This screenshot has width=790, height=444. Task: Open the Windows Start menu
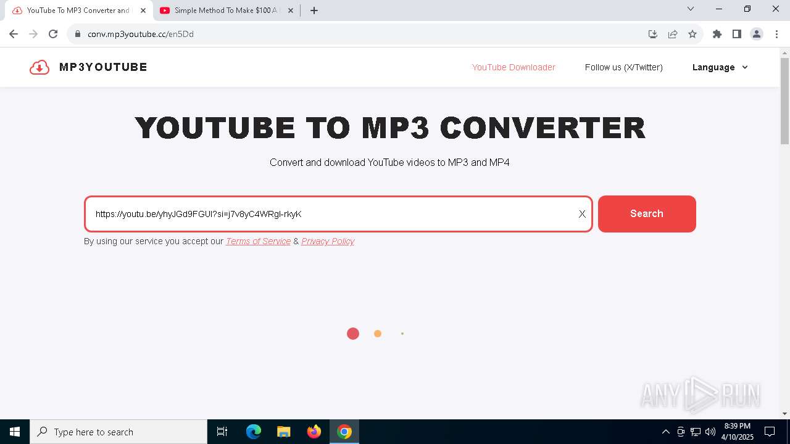click(x=15, y=432)
